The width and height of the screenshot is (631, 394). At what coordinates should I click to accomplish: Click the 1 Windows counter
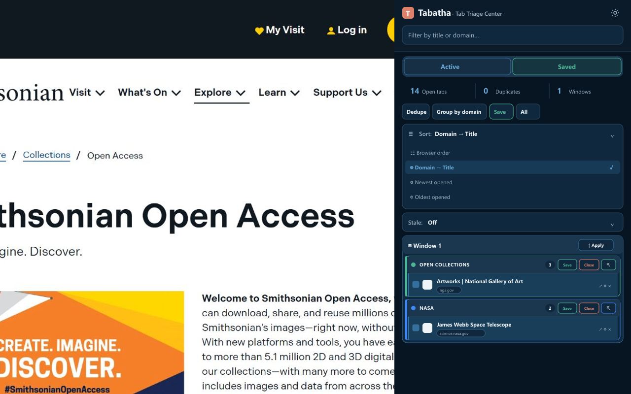click(x=574, y=91)
